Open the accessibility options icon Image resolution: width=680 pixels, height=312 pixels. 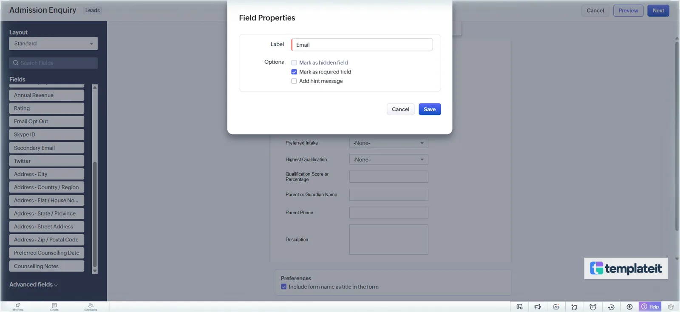pos(629,307)
